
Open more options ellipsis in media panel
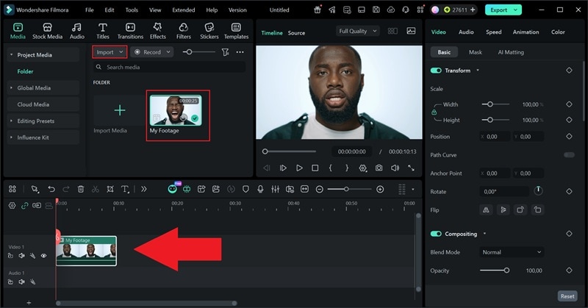point(240,52)
